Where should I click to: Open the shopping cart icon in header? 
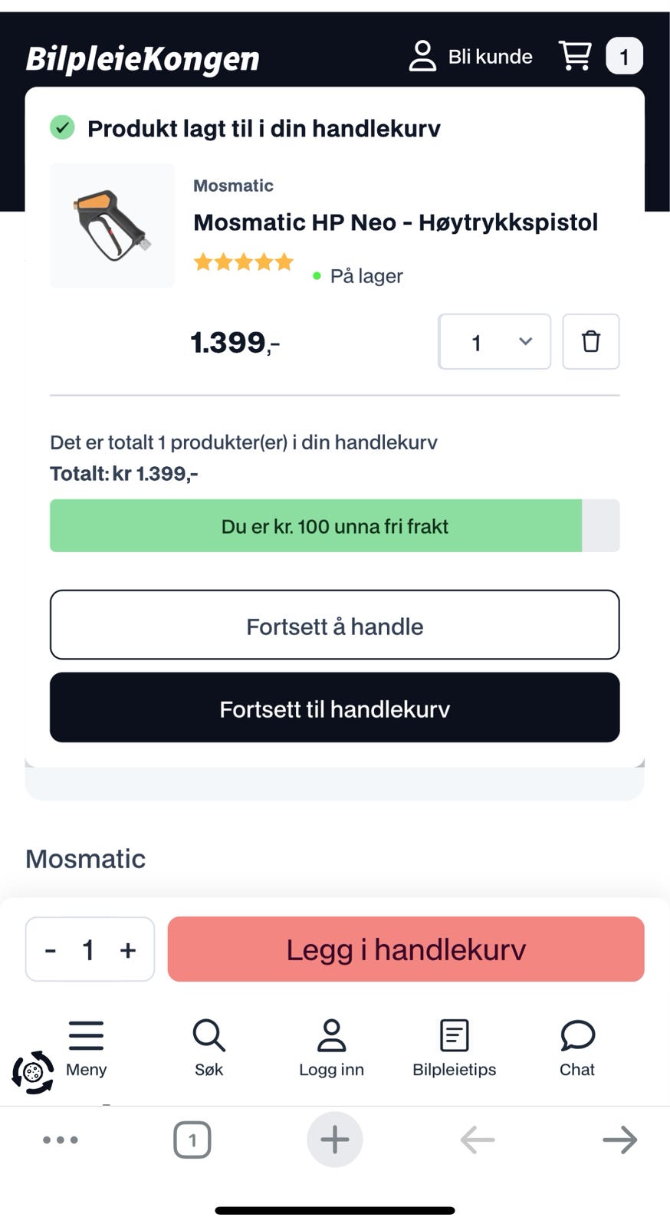575,56
